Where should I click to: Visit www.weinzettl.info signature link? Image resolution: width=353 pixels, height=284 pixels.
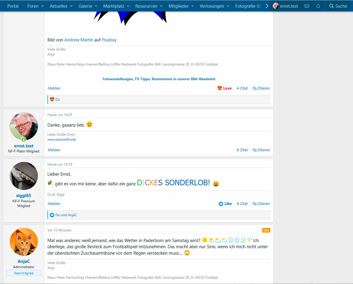[x=62, y=140]
